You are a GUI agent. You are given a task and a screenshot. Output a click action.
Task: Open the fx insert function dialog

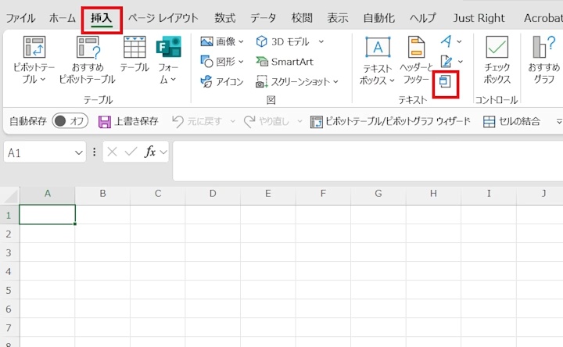(150, 152)
